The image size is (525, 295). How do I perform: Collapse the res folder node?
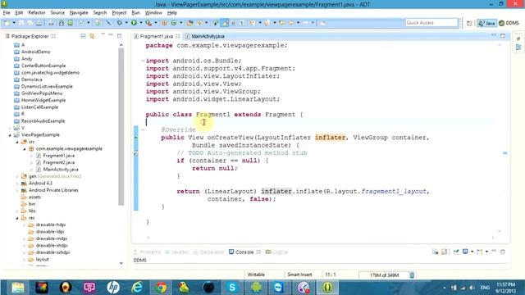tap(17, 218)
